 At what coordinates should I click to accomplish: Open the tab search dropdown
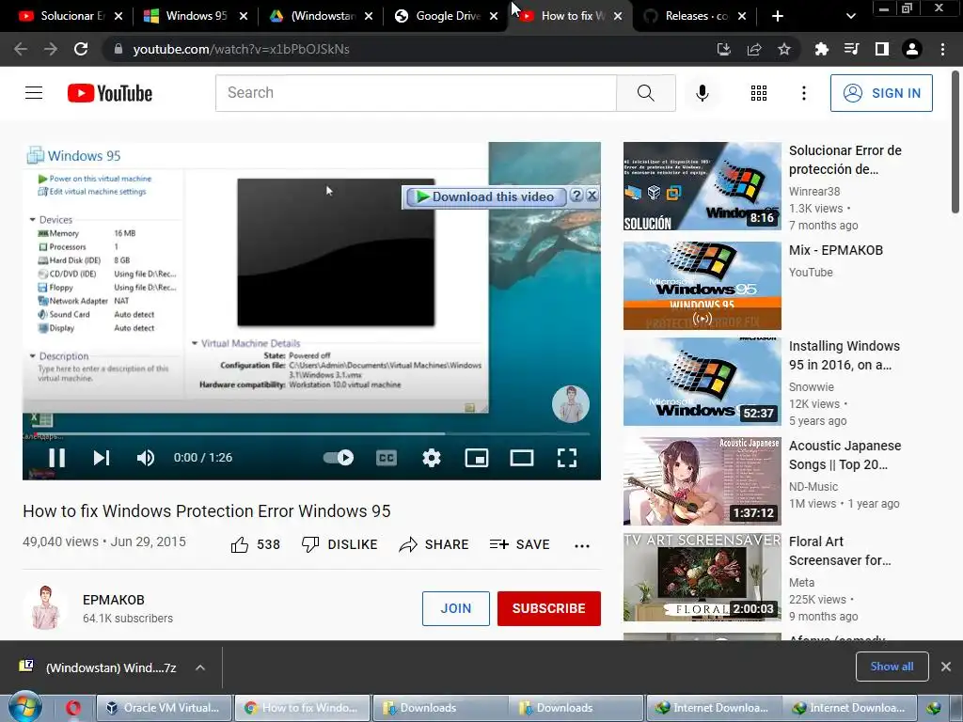coord(850,16)
